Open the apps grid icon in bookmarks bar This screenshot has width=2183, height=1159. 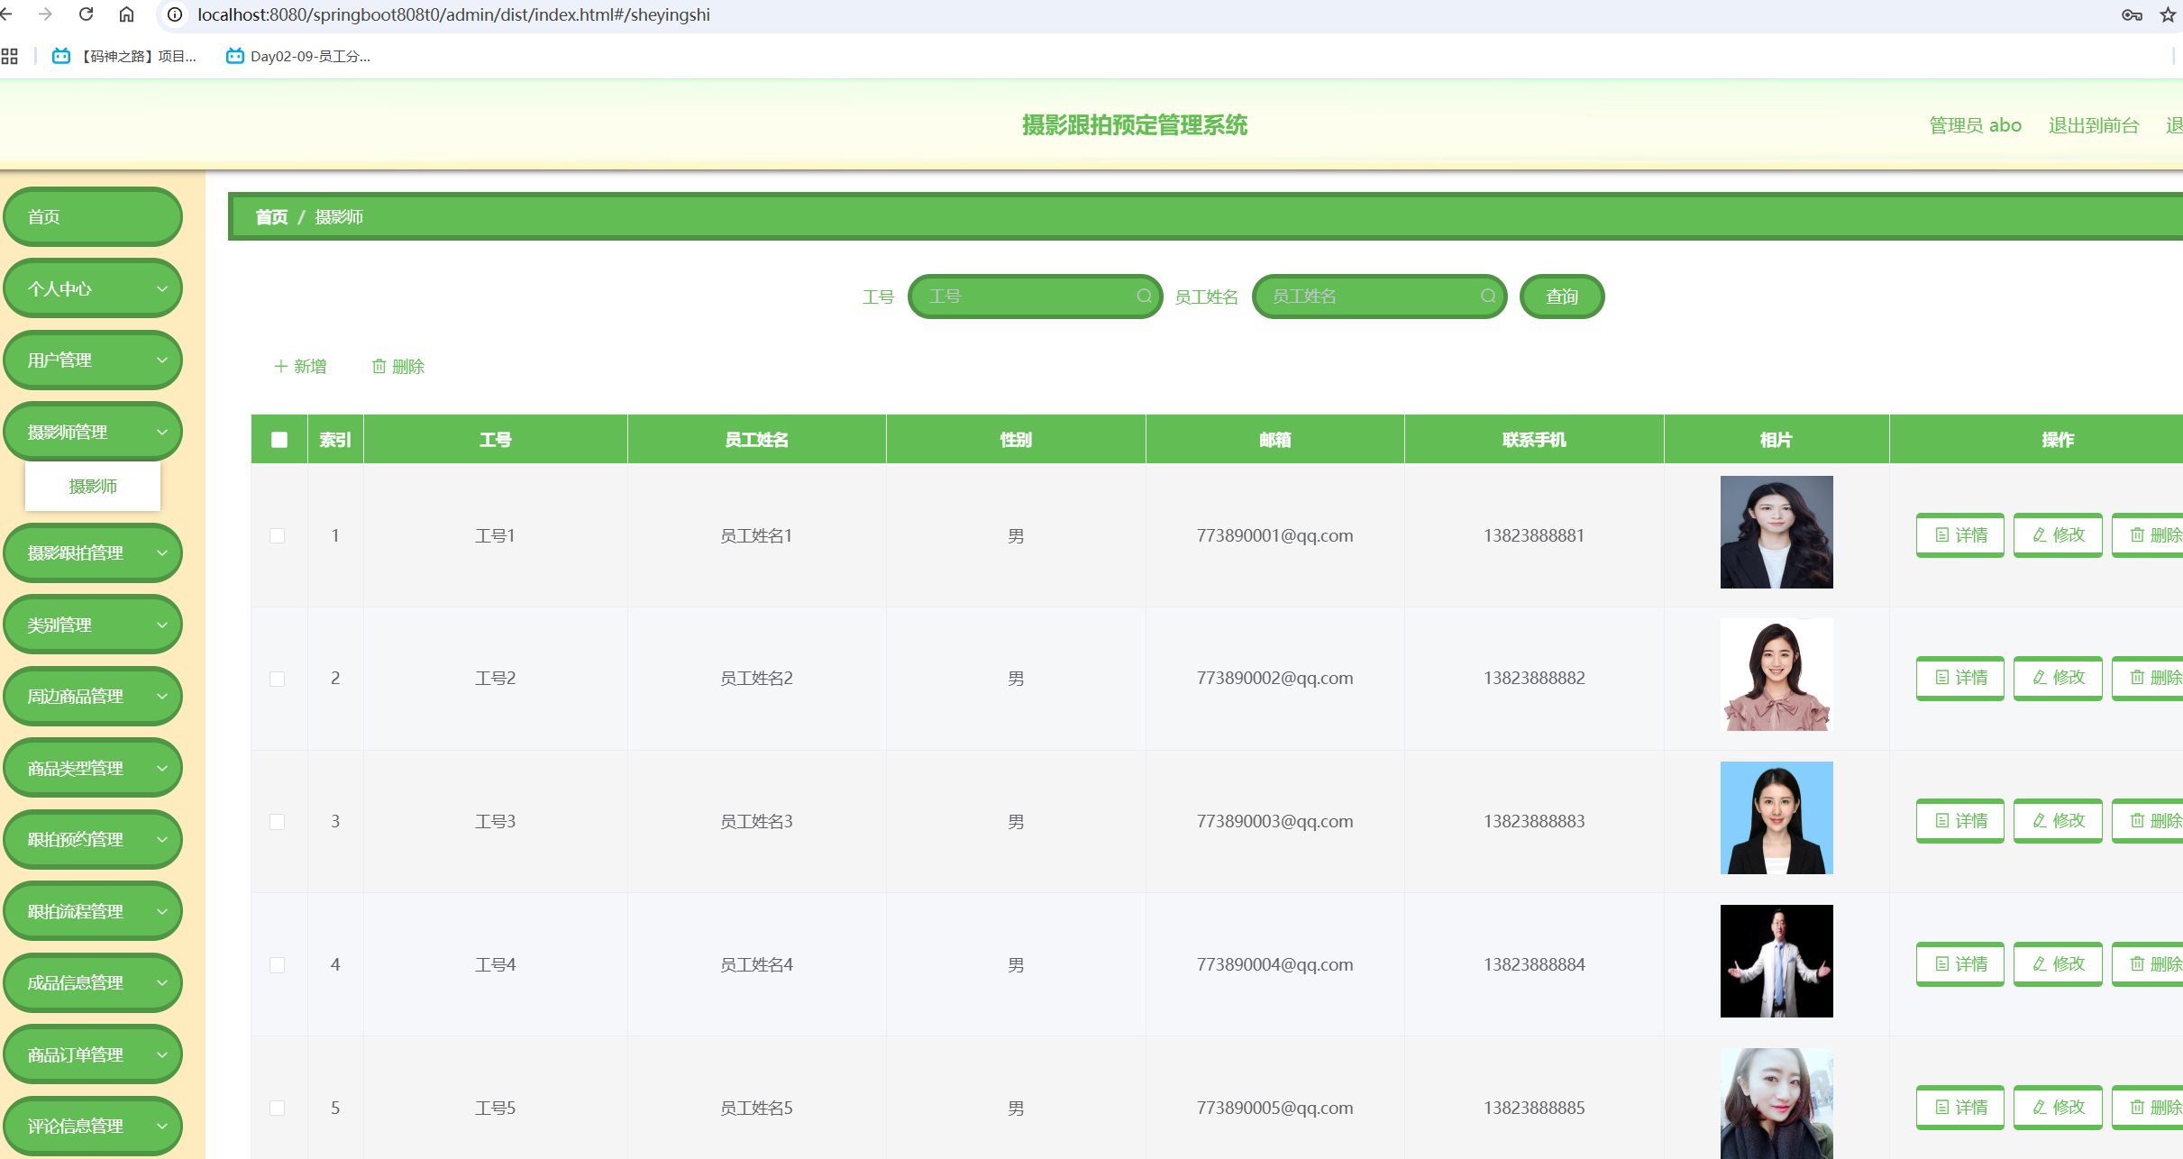pos(10,56)
